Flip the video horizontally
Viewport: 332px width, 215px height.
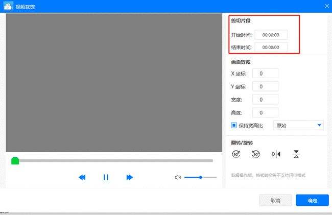(276, 154)
